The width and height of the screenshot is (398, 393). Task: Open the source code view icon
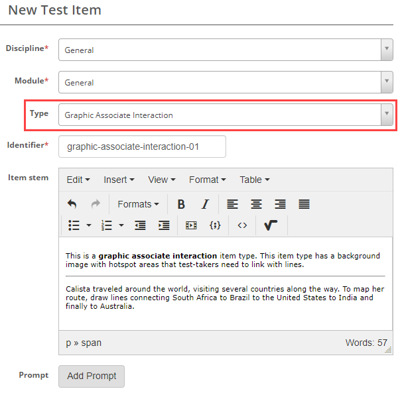(x=242, y=225)
